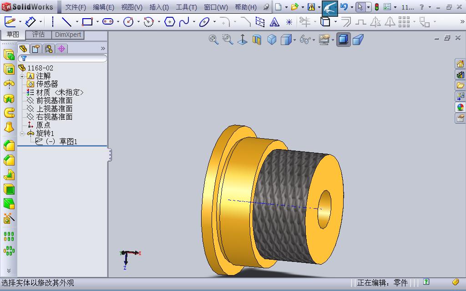The image size is (466, 291).
Task: Open the Appearances color ball pane
Action: (461, 107)
